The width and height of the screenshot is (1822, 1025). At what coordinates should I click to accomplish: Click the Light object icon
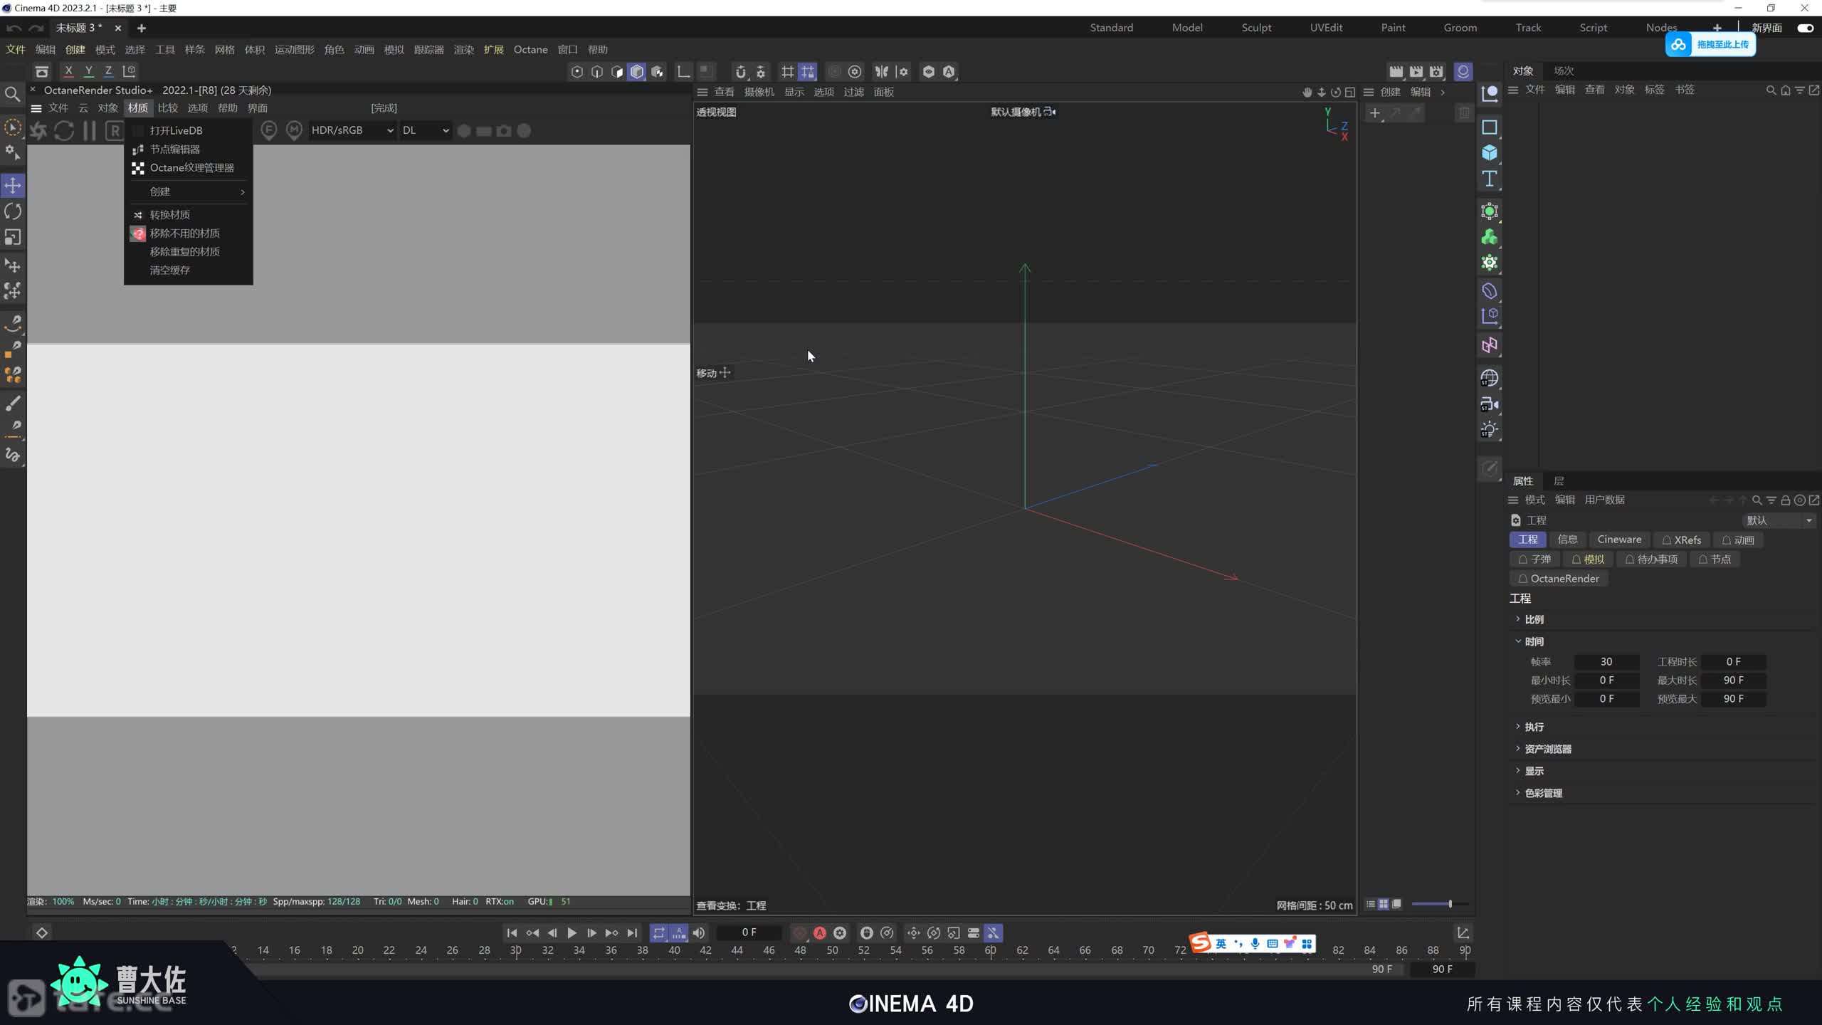click(1489, 430)
